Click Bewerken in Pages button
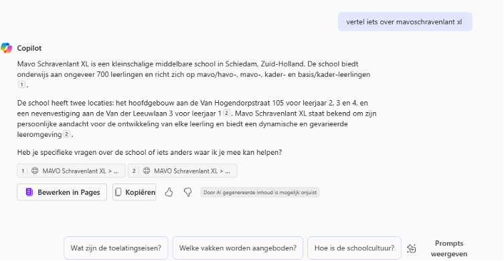The image size is (504, 261). [x=62, y=192]
